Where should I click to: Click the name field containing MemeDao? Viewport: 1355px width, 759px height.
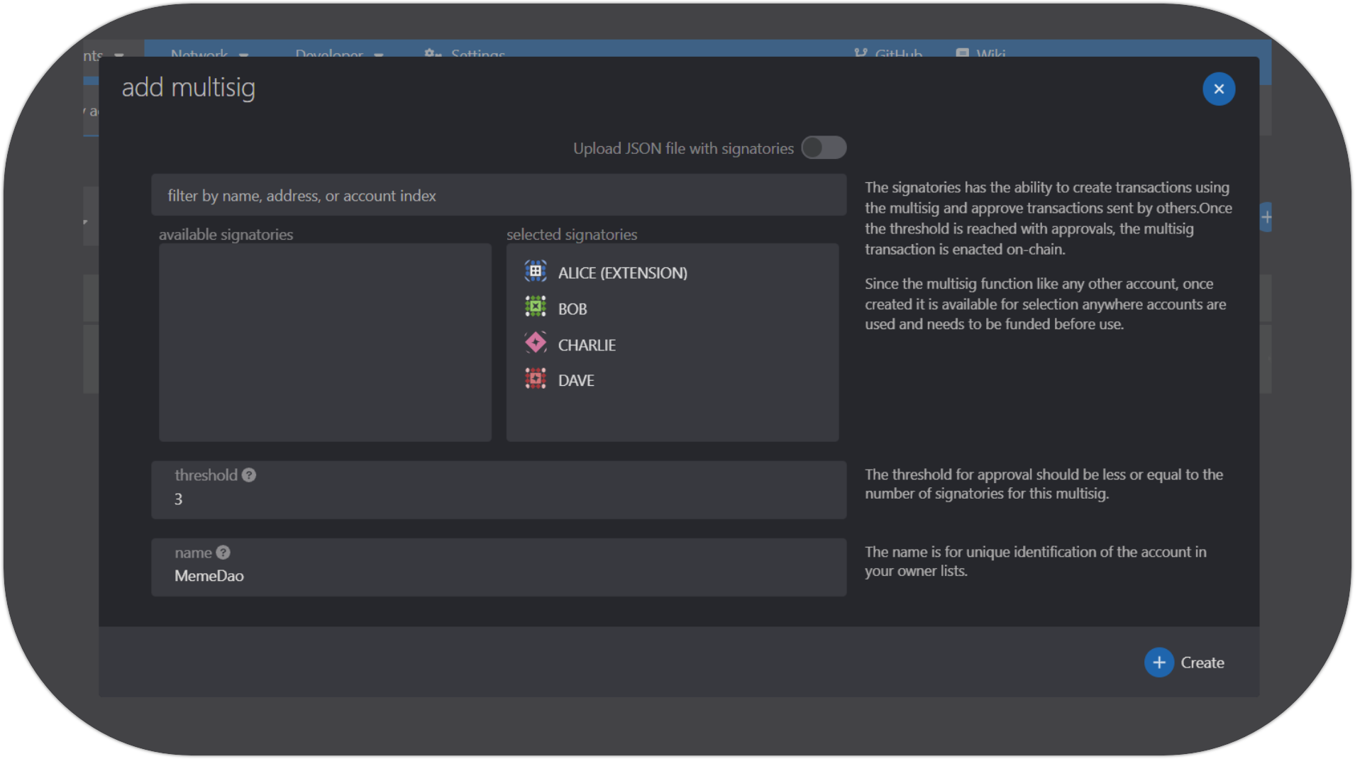(x=498, y=575)
